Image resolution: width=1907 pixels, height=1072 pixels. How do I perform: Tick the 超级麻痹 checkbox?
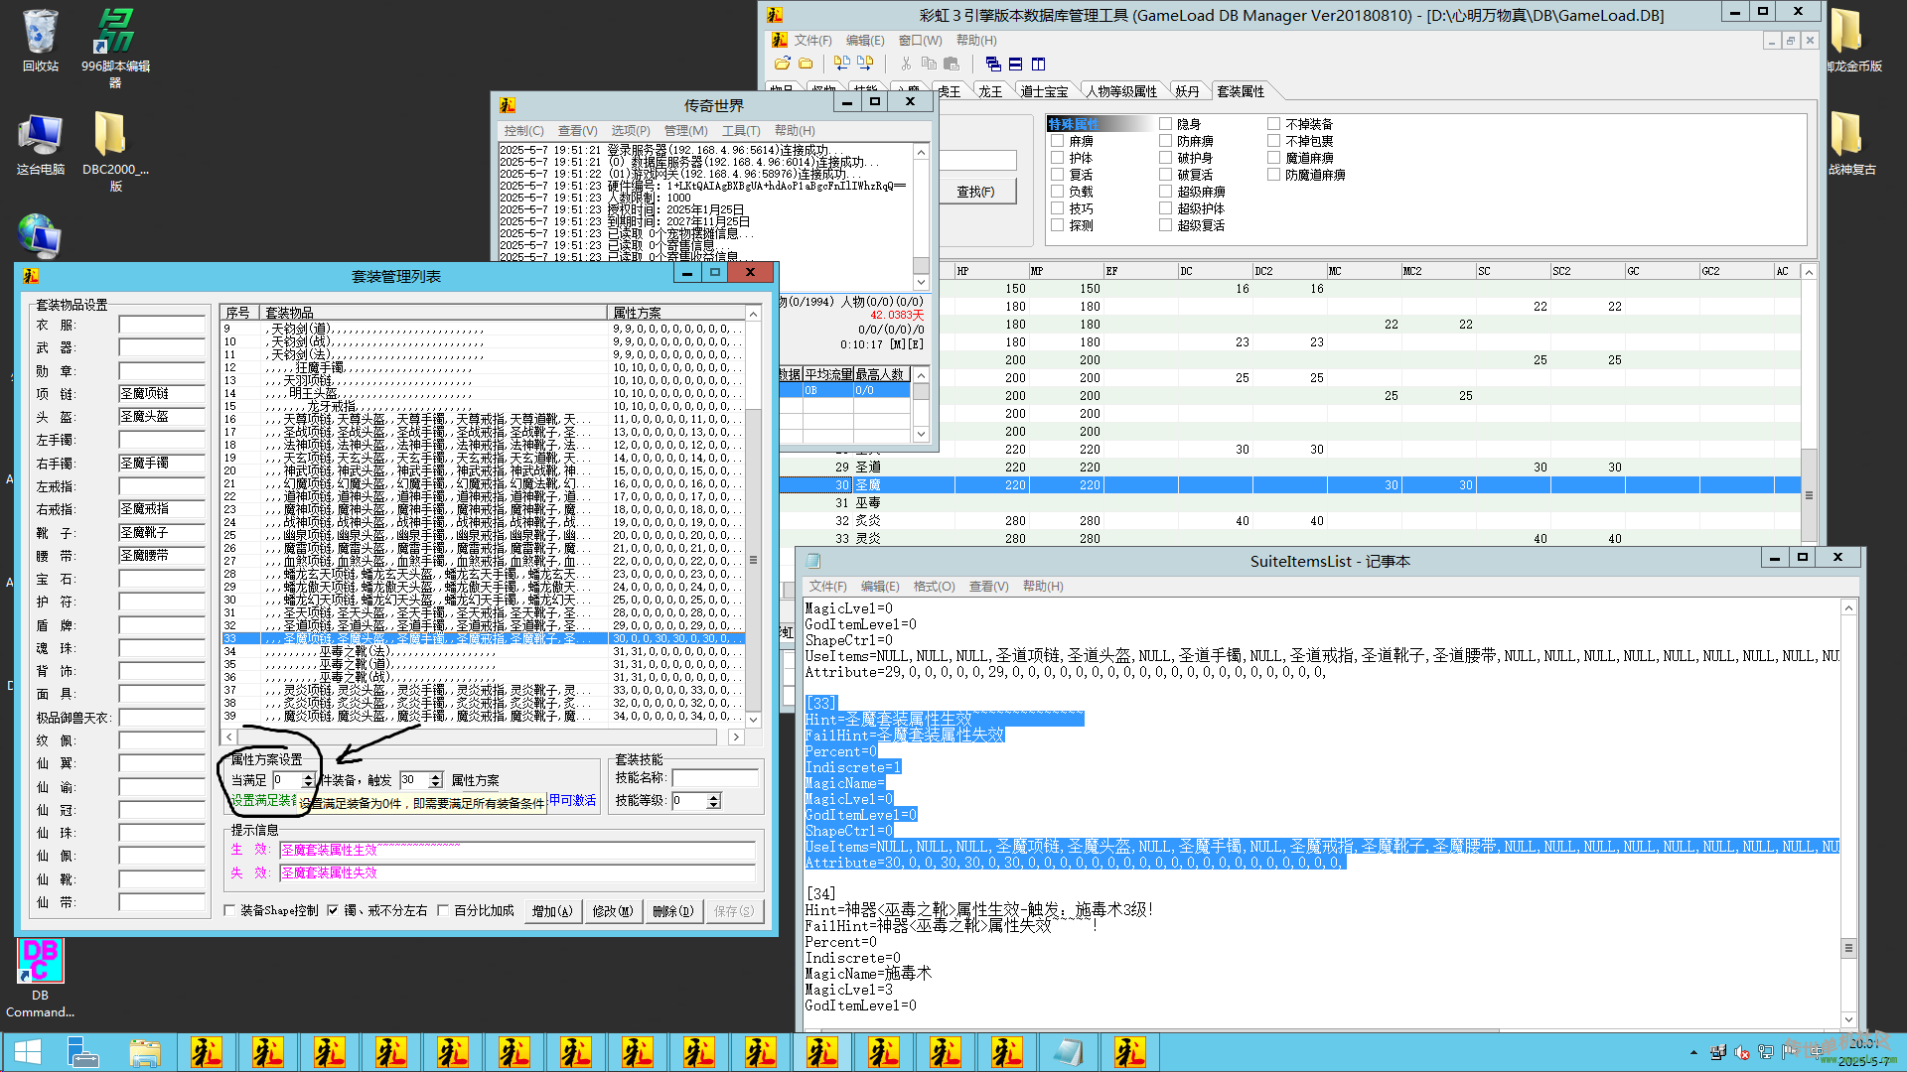pyautogui.click(x=1166, y=192)
